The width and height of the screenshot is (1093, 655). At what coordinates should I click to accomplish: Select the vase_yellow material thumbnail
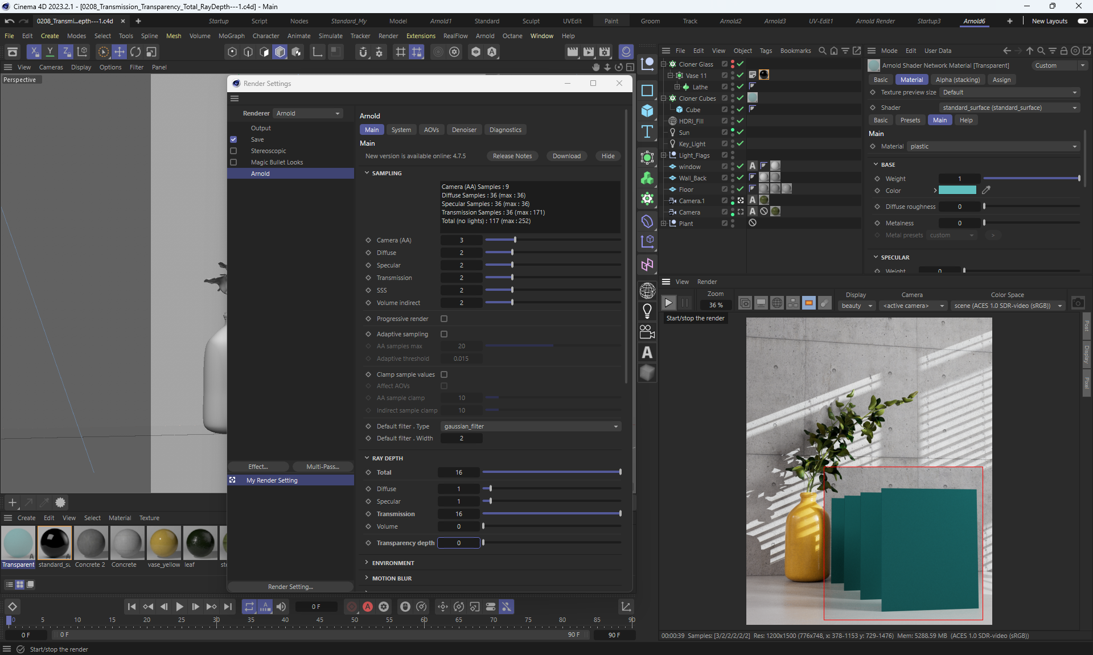click(x=164, y=543)
